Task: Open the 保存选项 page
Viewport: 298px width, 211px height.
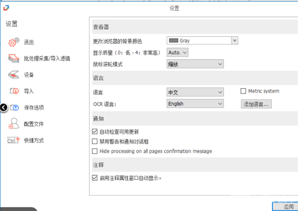Action: 34,107
